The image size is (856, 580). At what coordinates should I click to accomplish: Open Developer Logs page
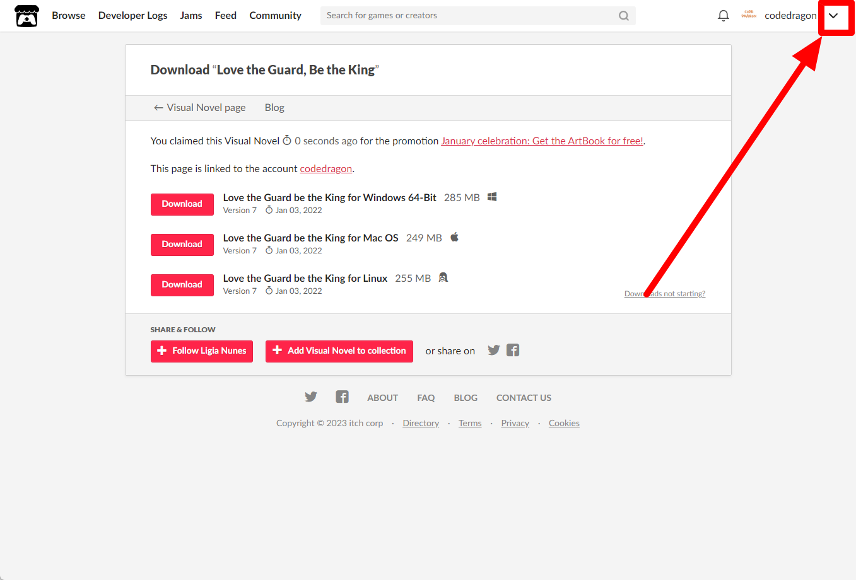[133, 16]
